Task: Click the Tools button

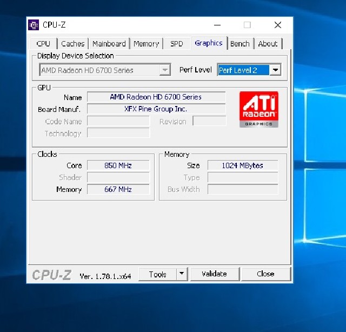Action: coord(157,274)
